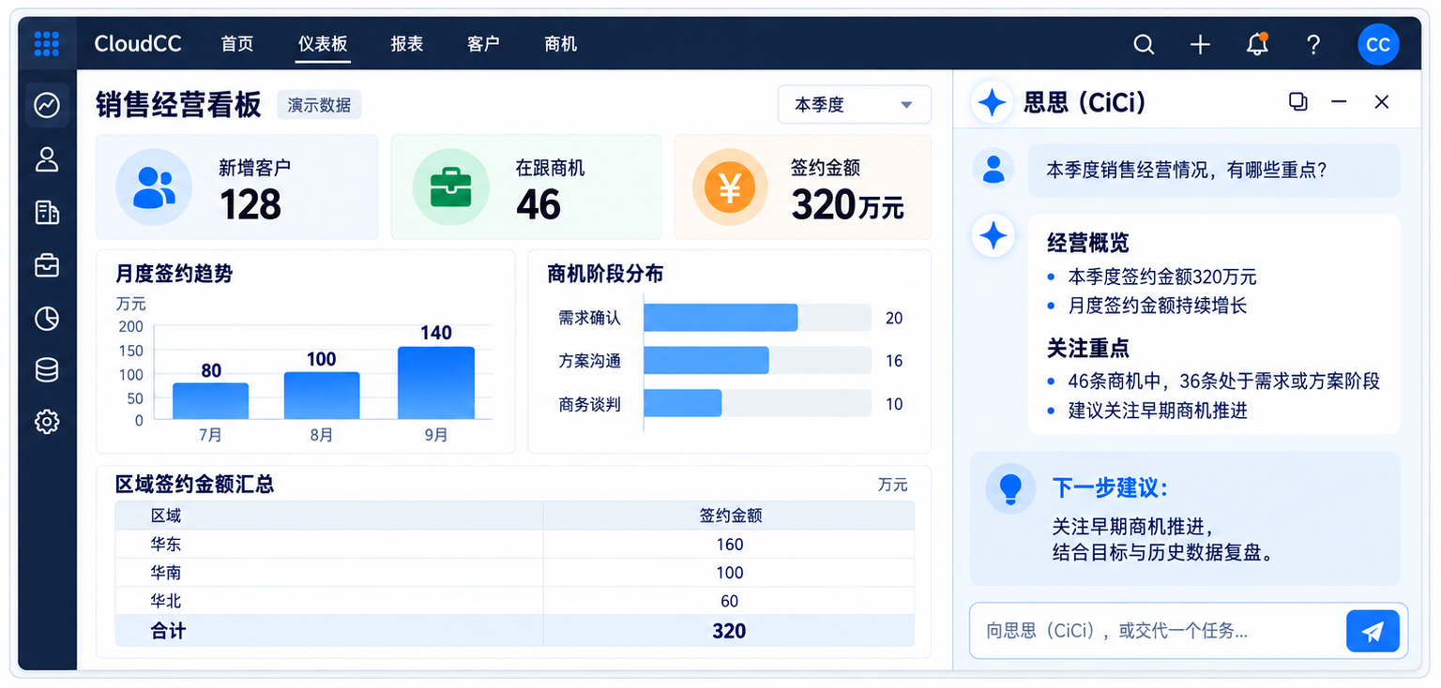1441x688 pixels.
Task: Click the 8月 bar in trend chart
Action: click(322, 396)
